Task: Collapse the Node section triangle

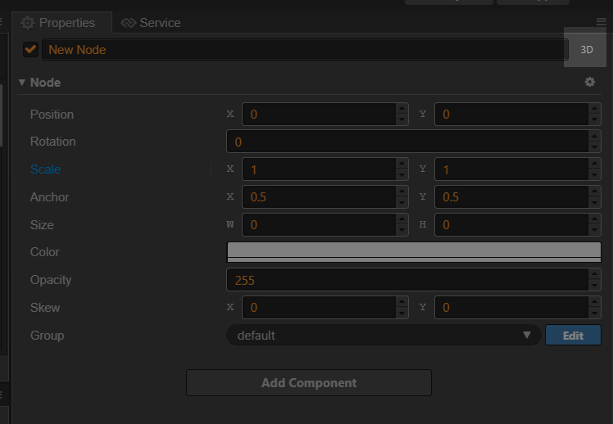Action: click(x=22, y=83)
